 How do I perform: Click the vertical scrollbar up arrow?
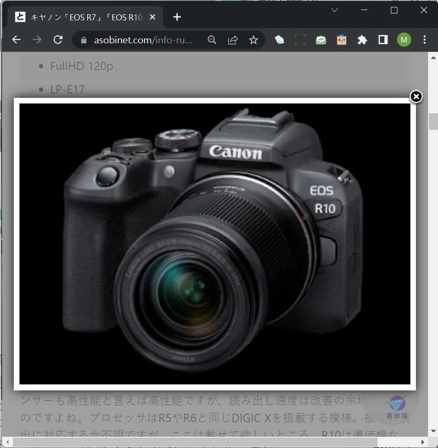434,58
